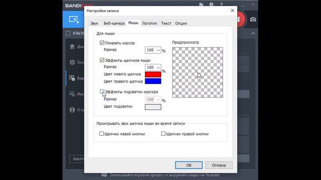Screen dimensions: 321x180
Task: Open the Bandicam help question icon
Action: point(222,4)
